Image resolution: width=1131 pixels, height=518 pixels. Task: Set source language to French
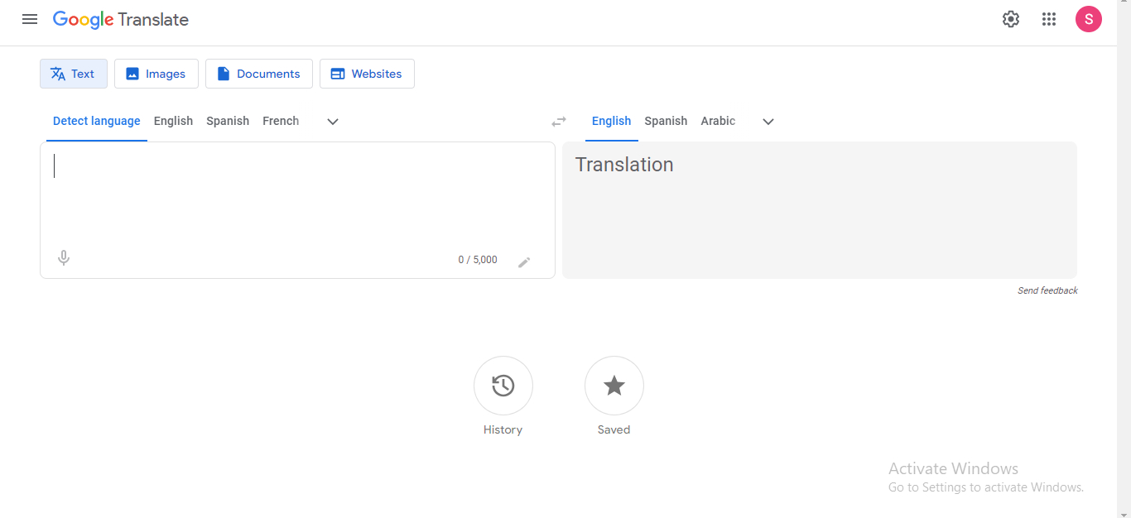tap(281, 121)
